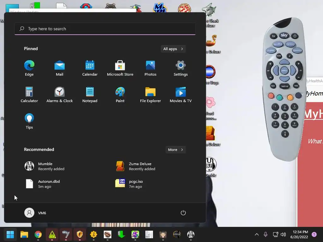Viewport: 323px width, 242px height.
Task: Click the tv button on Sky remote
Action: pyautogui.click(x=273, y=36)
